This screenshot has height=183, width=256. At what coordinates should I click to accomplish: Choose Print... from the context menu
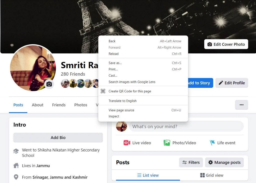(143, 69)
